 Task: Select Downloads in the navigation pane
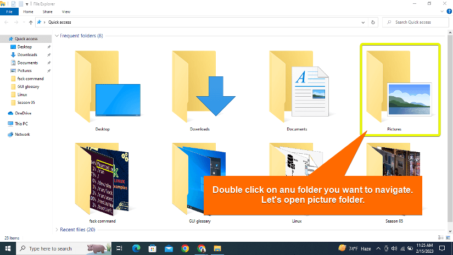[x=27, y=54]
